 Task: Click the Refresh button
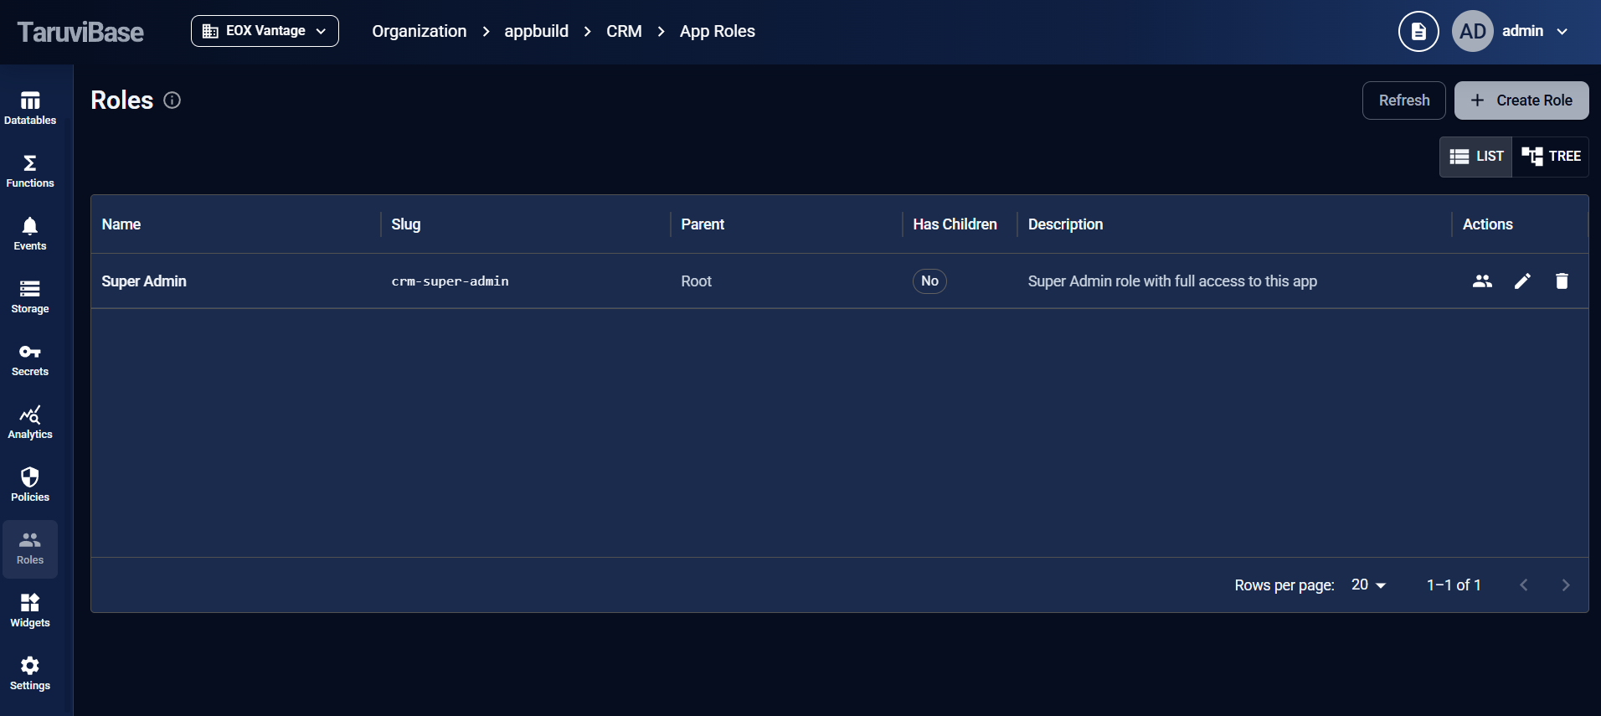click(1404, 100)
